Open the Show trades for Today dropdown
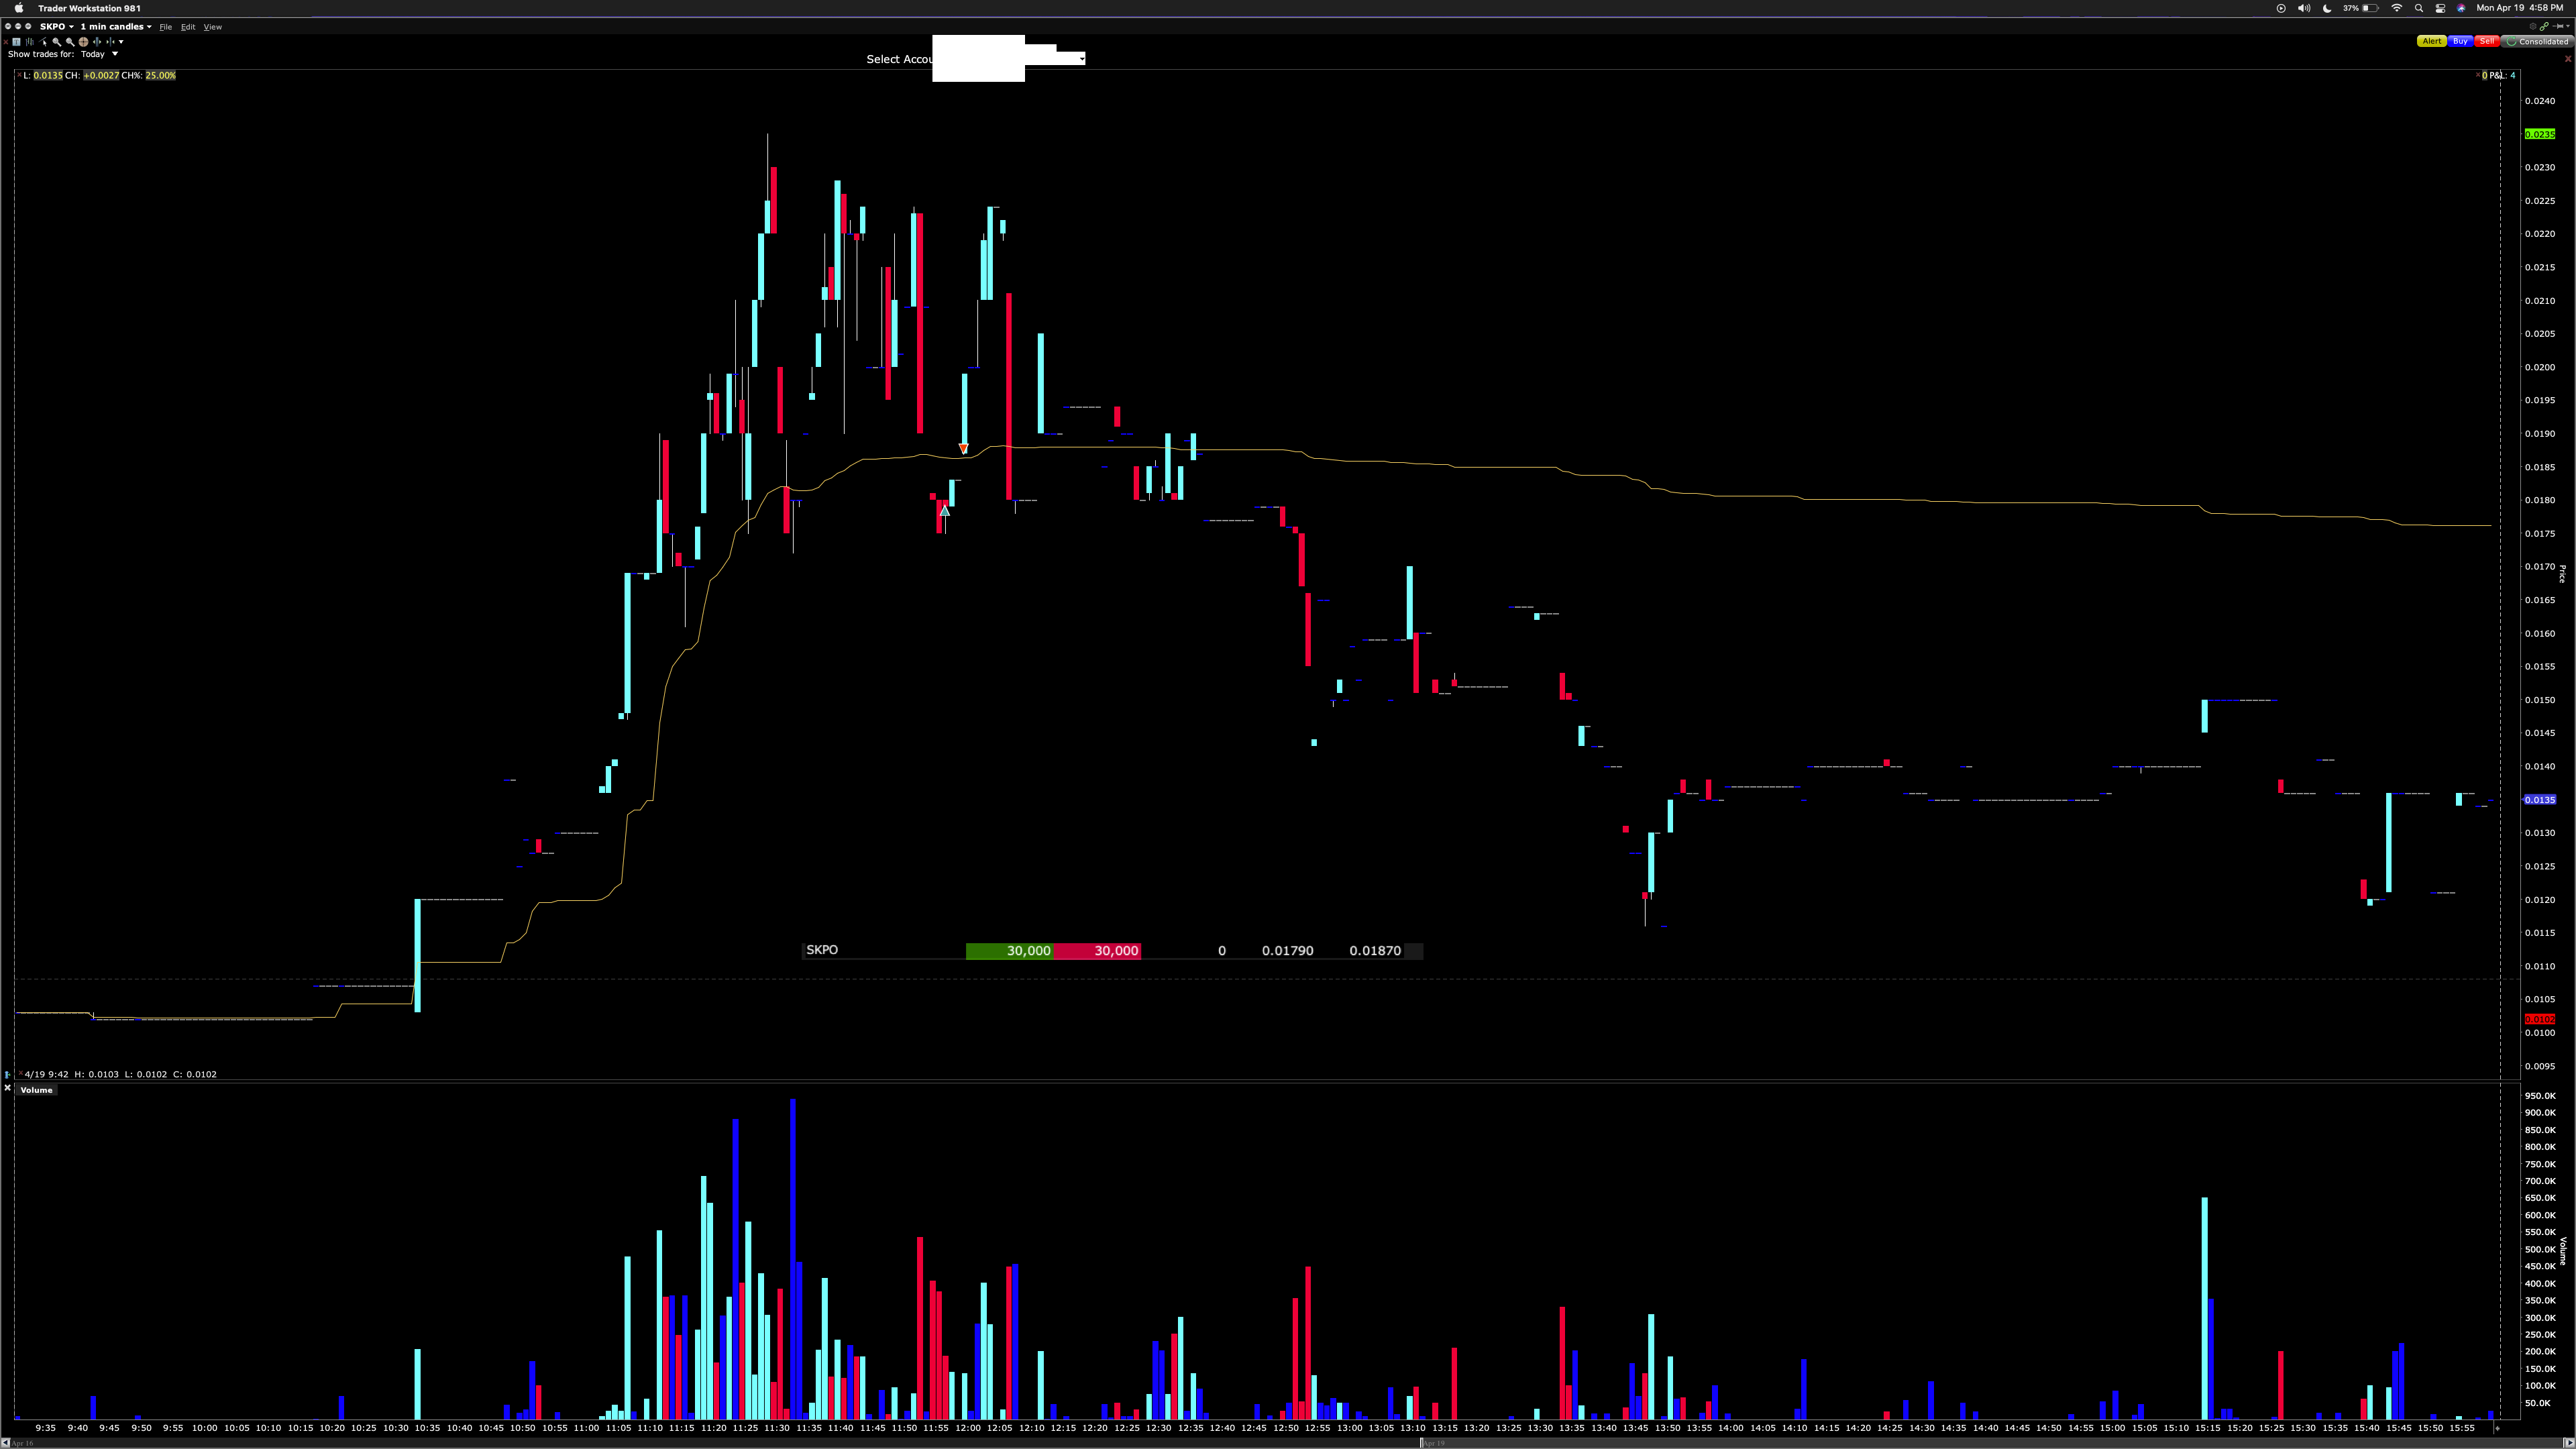 pyautogui.click(x=99, y=54)
